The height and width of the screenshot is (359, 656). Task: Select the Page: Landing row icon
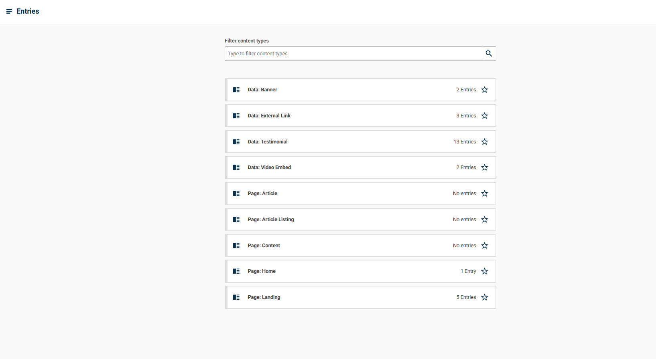pyautogui.click(x=236, y=297)
